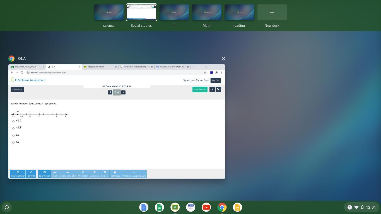Image resolution: width=381 pixels, height=214 pixels.
Task: Close the Assignment details tab
Action: pyautogui.click(x=116, y=67)
